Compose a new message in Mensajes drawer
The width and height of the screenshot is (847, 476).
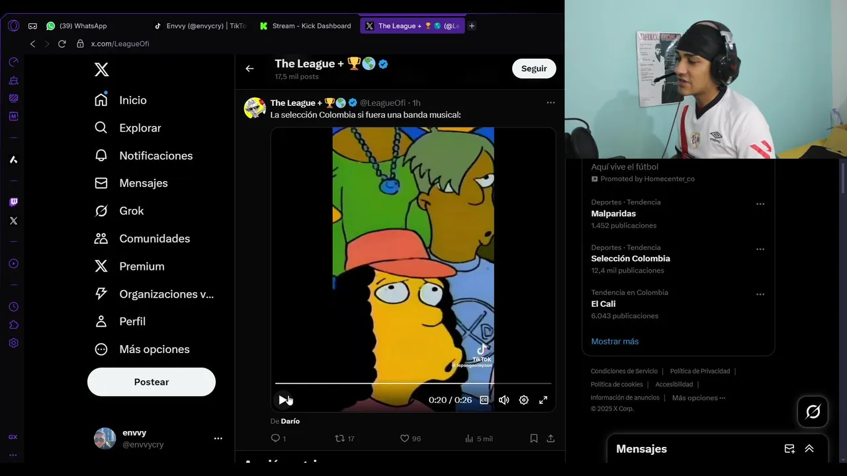(789, 449)
